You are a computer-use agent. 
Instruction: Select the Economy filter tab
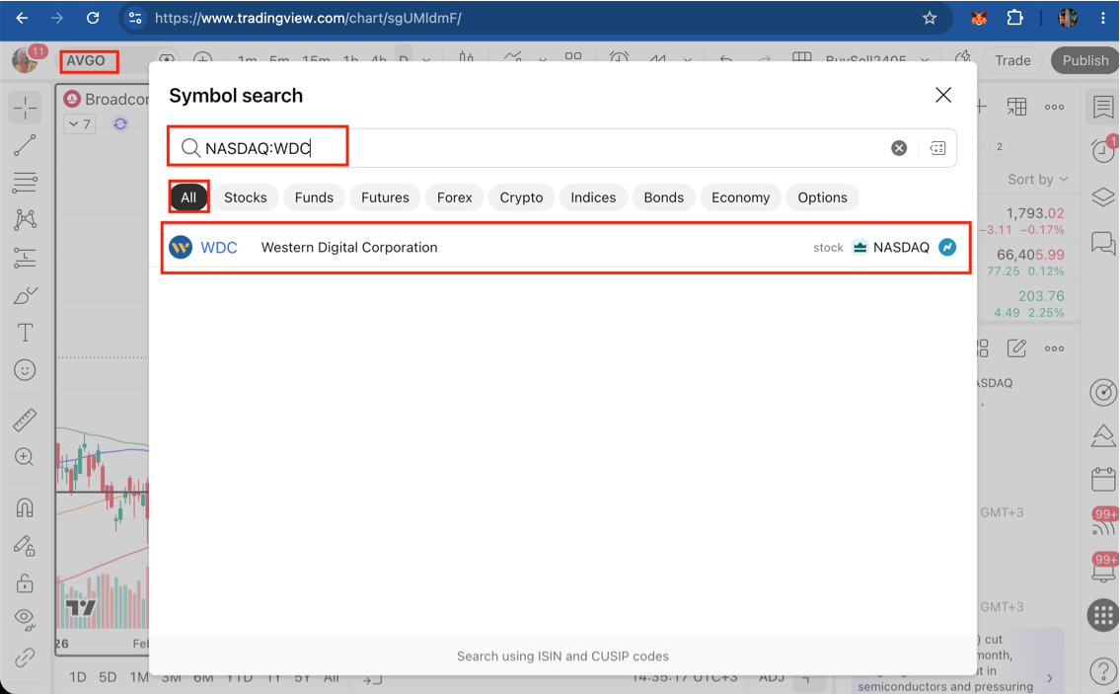point(741,197)
